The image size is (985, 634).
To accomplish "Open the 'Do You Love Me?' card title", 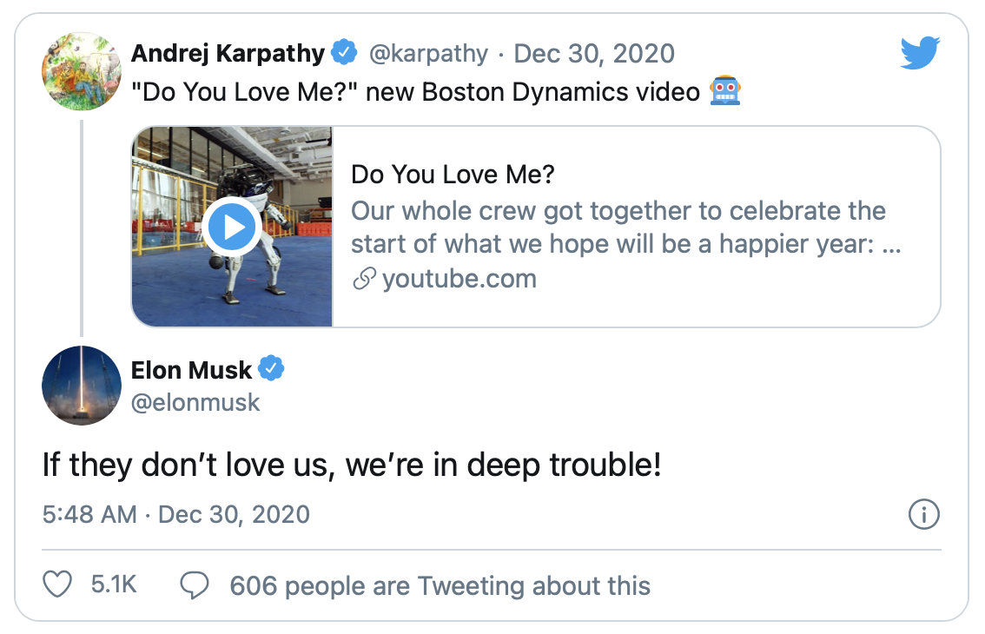I will click(x=453, y=175).
